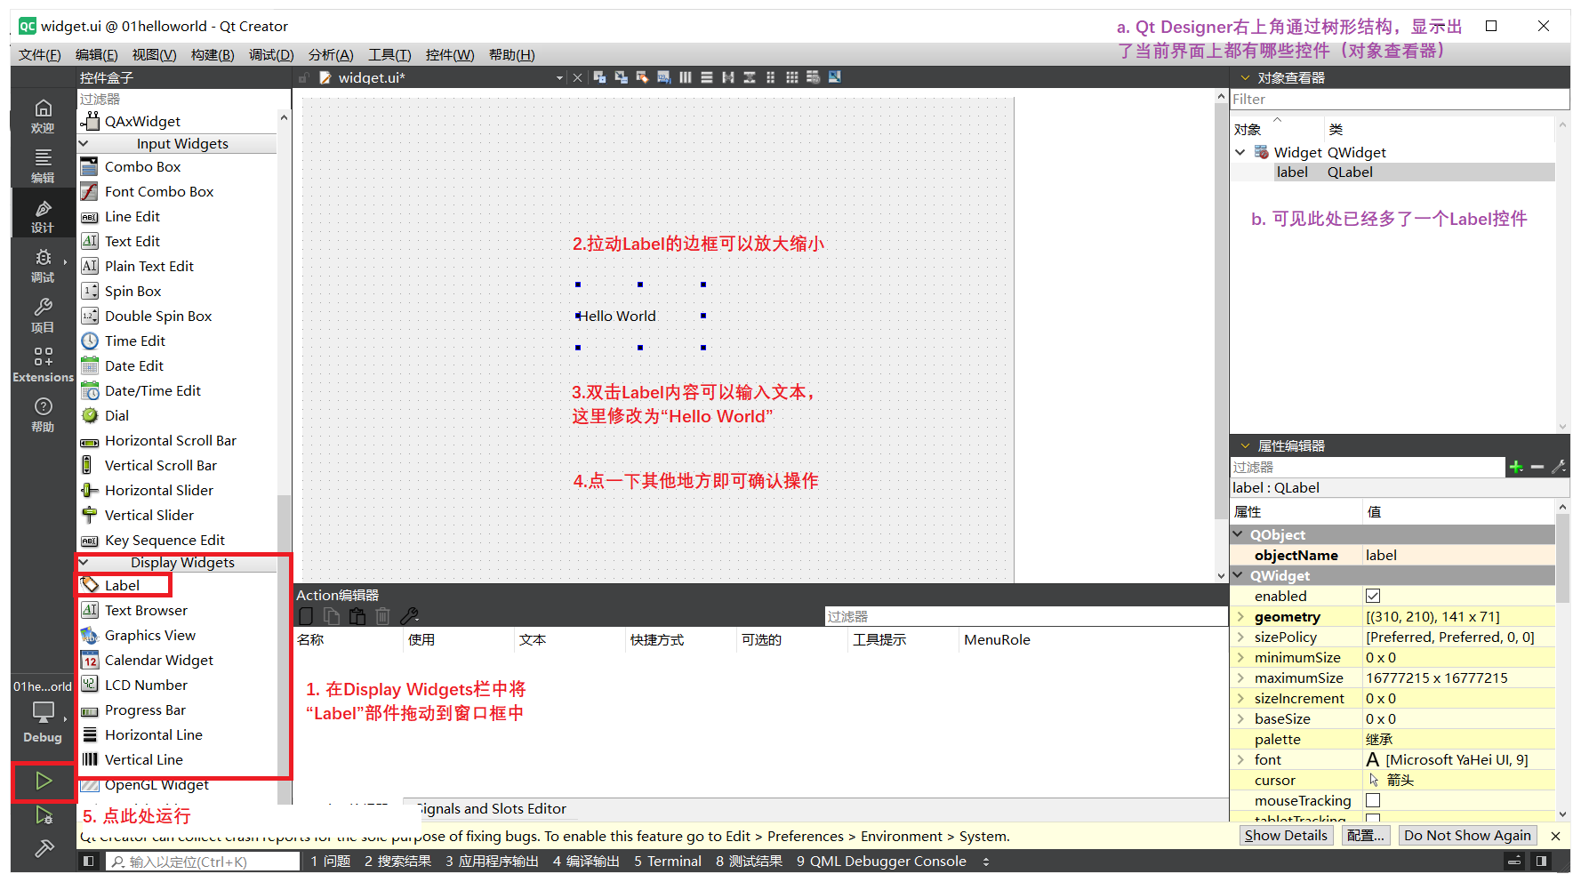
Task: Open the 文件(F) menu
Action: point(40,55)
